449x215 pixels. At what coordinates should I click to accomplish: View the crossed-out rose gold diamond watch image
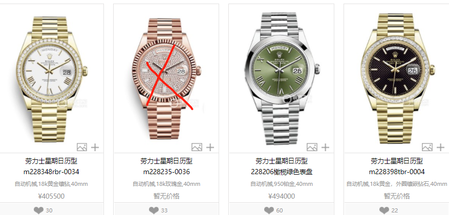tap(166, 79)
